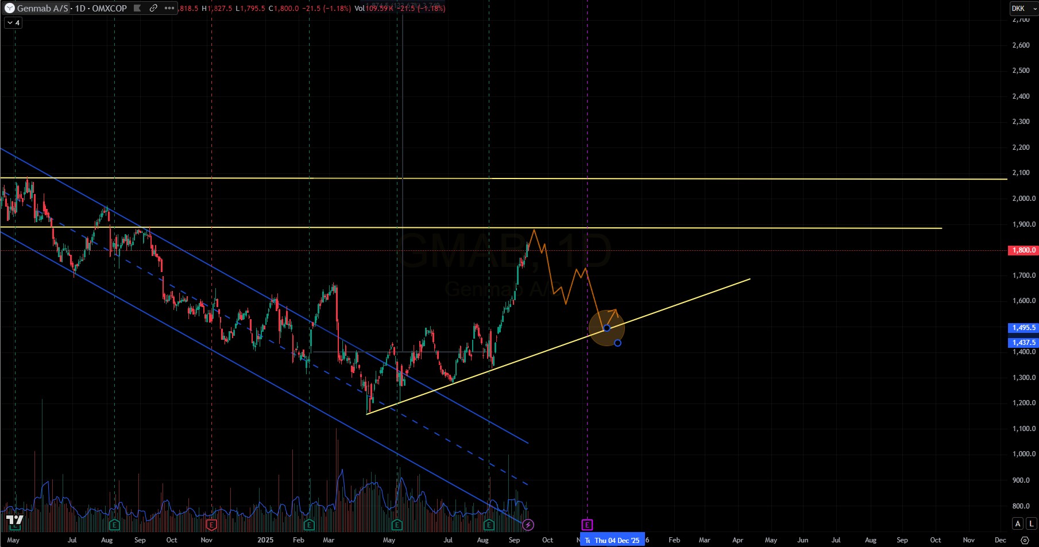The height and width of the screenshot is (547, 1039).
Task: Click the blue 1,437.5 price label
Action: [1023, 343]
